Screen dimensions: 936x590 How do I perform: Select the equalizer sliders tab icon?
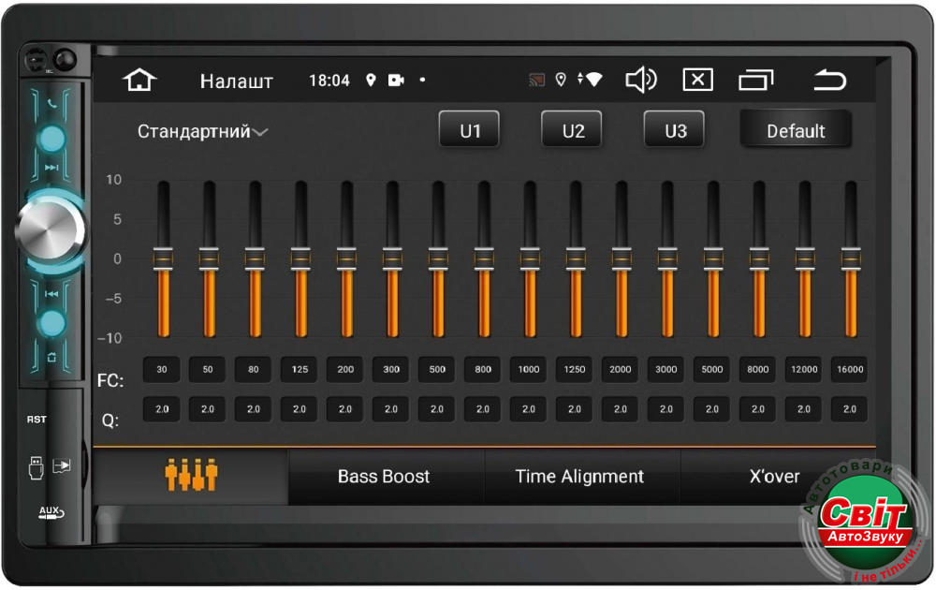(x=191, y=476)
